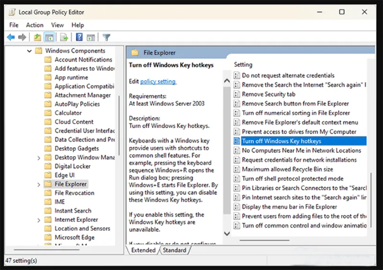This screenshot has height=270, width=383.
Task: Select Prevent access to drives from My Computer
Action: click(x=299, y=132)
